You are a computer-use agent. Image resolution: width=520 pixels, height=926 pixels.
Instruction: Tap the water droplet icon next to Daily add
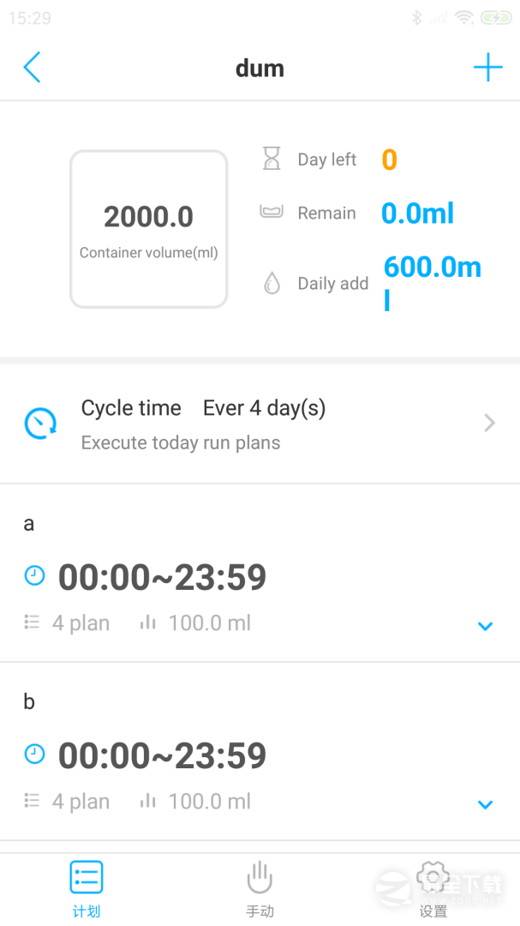(x=270, y=283)
